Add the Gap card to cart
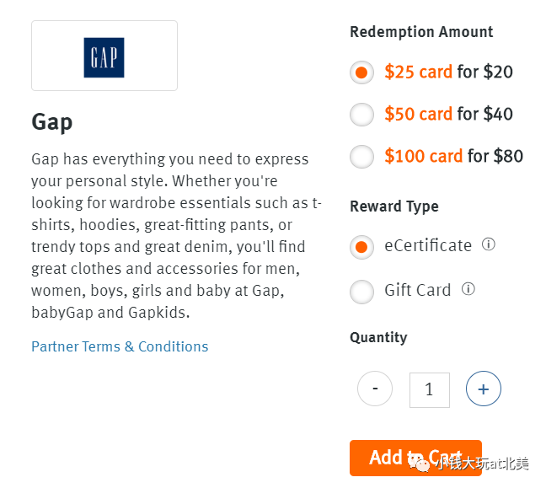The height and width of the screenshot is (488, 546). pos(415,458)
